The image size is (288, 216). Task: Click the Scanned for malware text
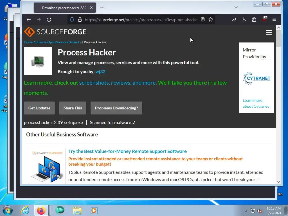point(112,123)
